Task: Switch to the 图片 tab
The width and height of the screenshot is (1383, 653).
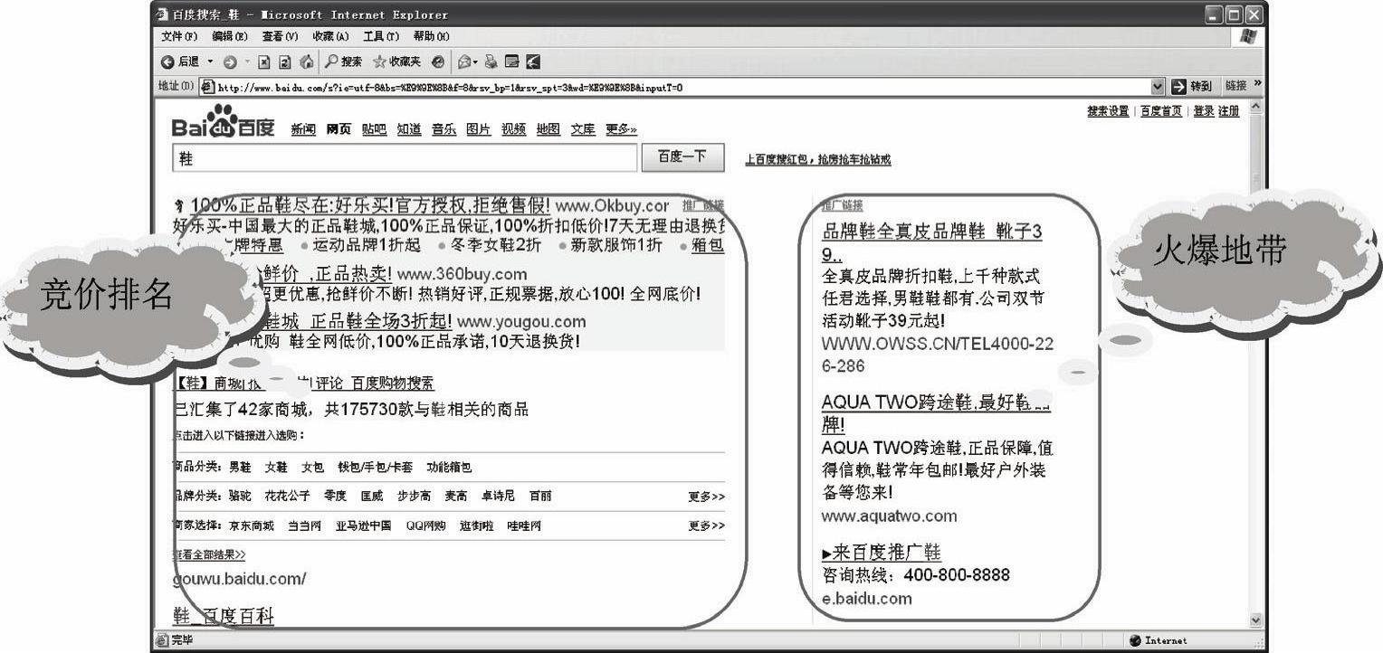Action: [478, 129]
